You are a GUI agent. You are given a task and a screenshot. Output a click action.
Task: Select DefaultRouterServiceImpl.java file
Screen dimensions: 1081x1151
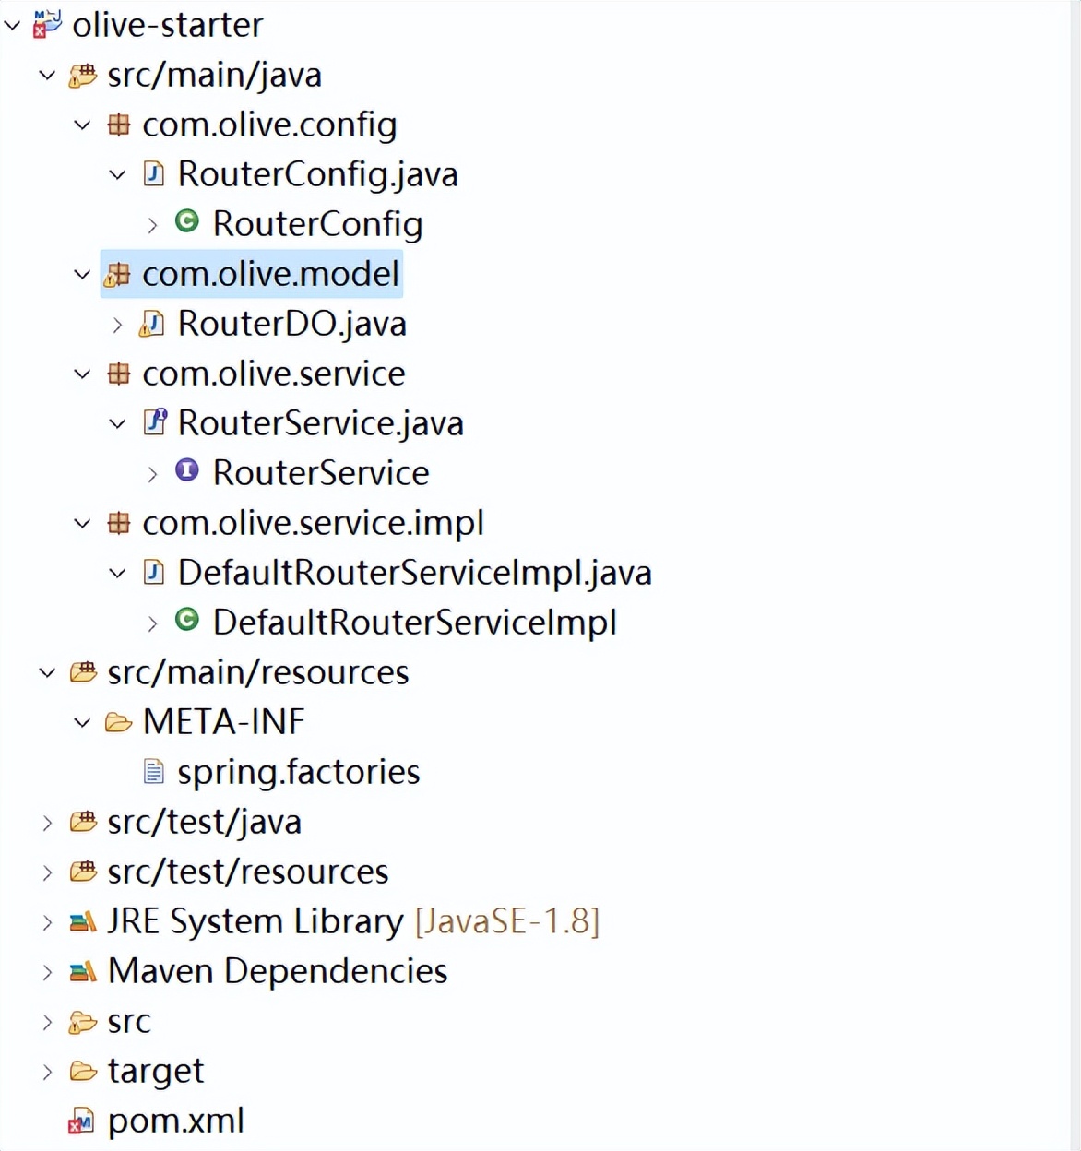pyautogui.click(x=414, y=573)
